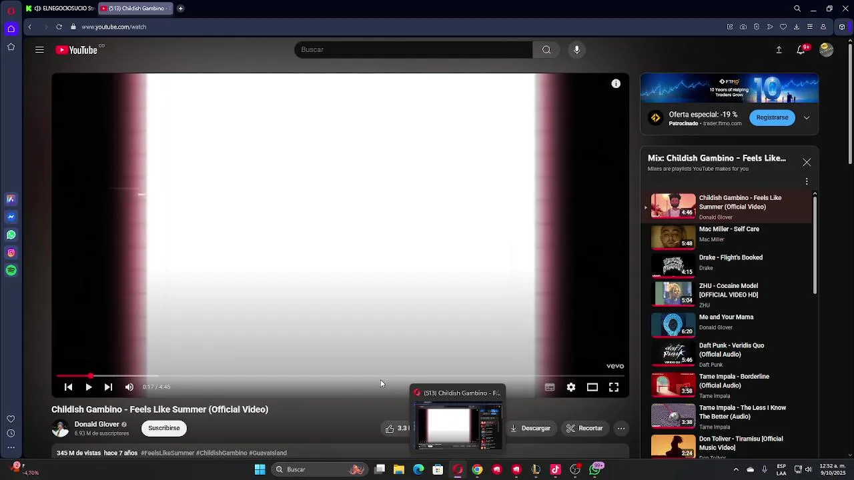Viewport: 854px width, 480px height.
Task: Toggle subtitles captions in player
Action: (x=550, y=387)
